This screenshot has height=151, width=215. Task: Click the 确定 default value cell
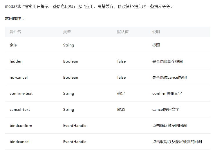pyautogui.click(x=121, y=93)
